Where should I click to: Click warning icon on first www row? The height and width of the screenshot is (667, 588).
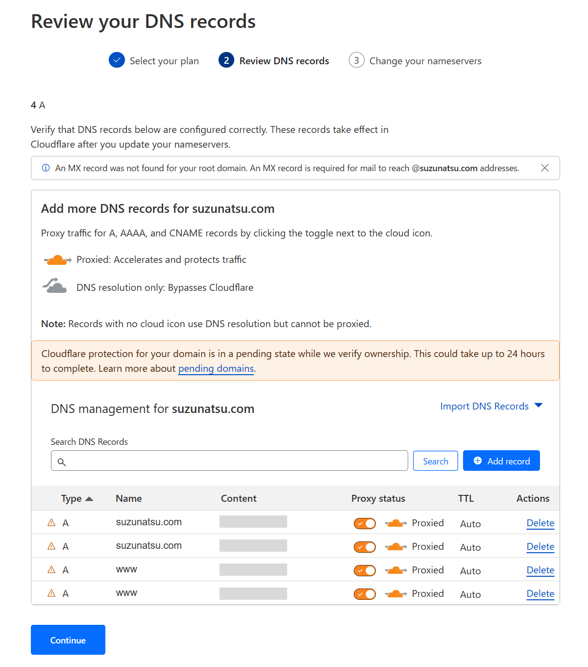click(51, 570)
